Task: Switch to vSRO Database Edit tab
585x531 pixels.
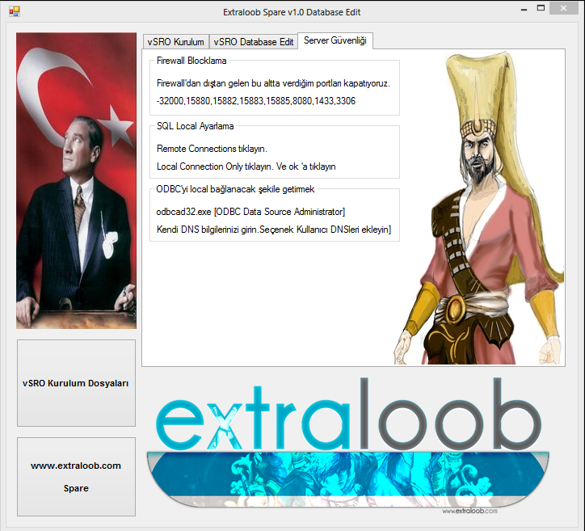Action: click(254, 42)
